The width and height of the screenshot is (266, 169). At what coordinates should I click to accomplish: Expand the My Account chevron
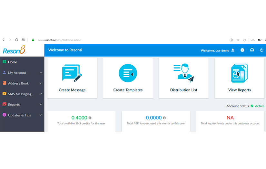pos(41,73)
